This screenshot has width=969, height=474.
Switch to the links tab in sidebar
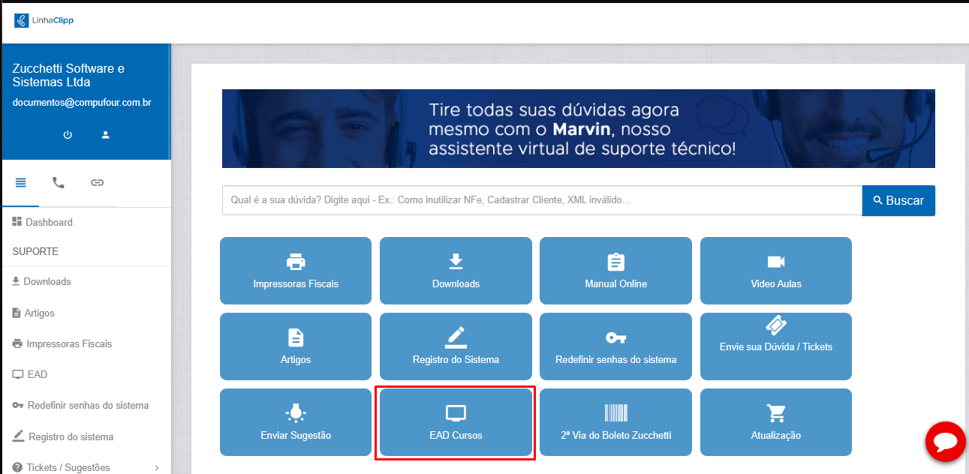97,182
